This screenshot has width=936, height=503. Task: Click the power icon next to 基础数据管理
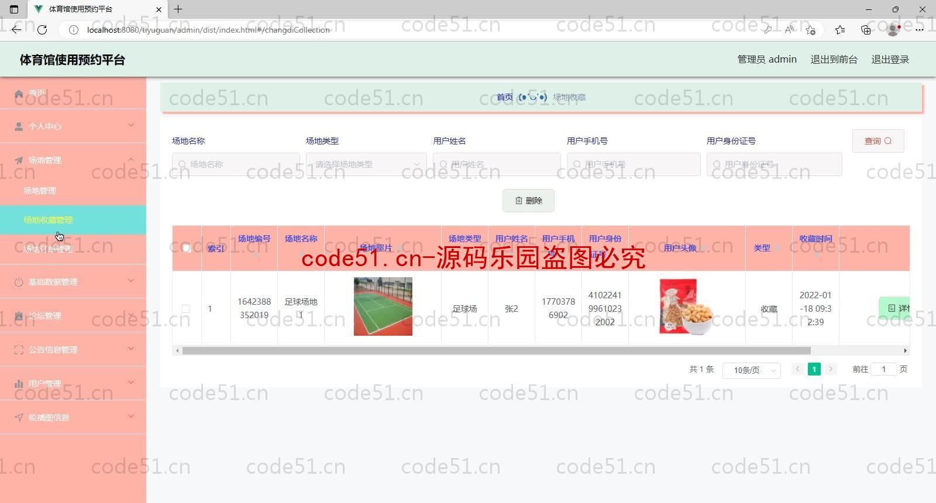[19, 282]
